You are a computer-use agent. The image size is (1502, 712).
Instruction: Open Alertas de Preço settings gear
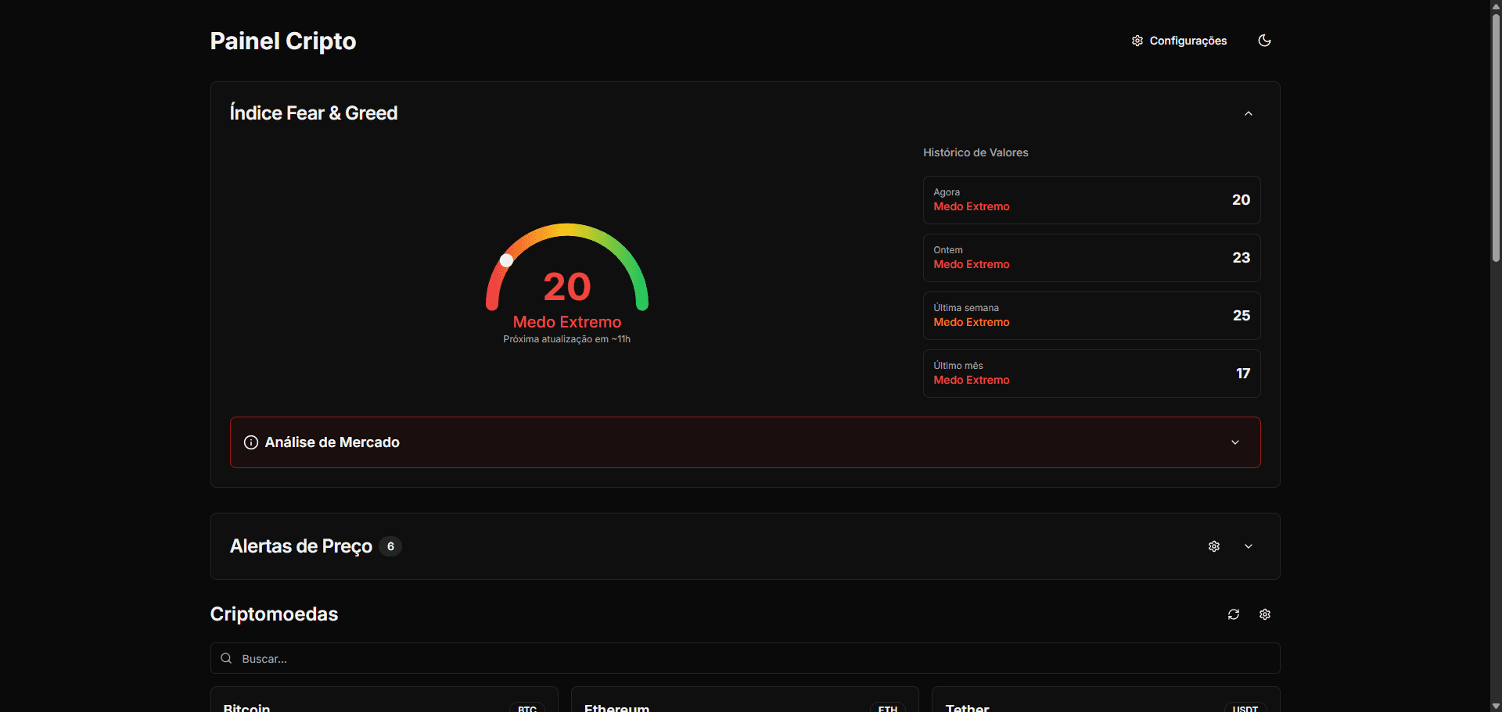pyautogui.click(x=1213, y=546)
